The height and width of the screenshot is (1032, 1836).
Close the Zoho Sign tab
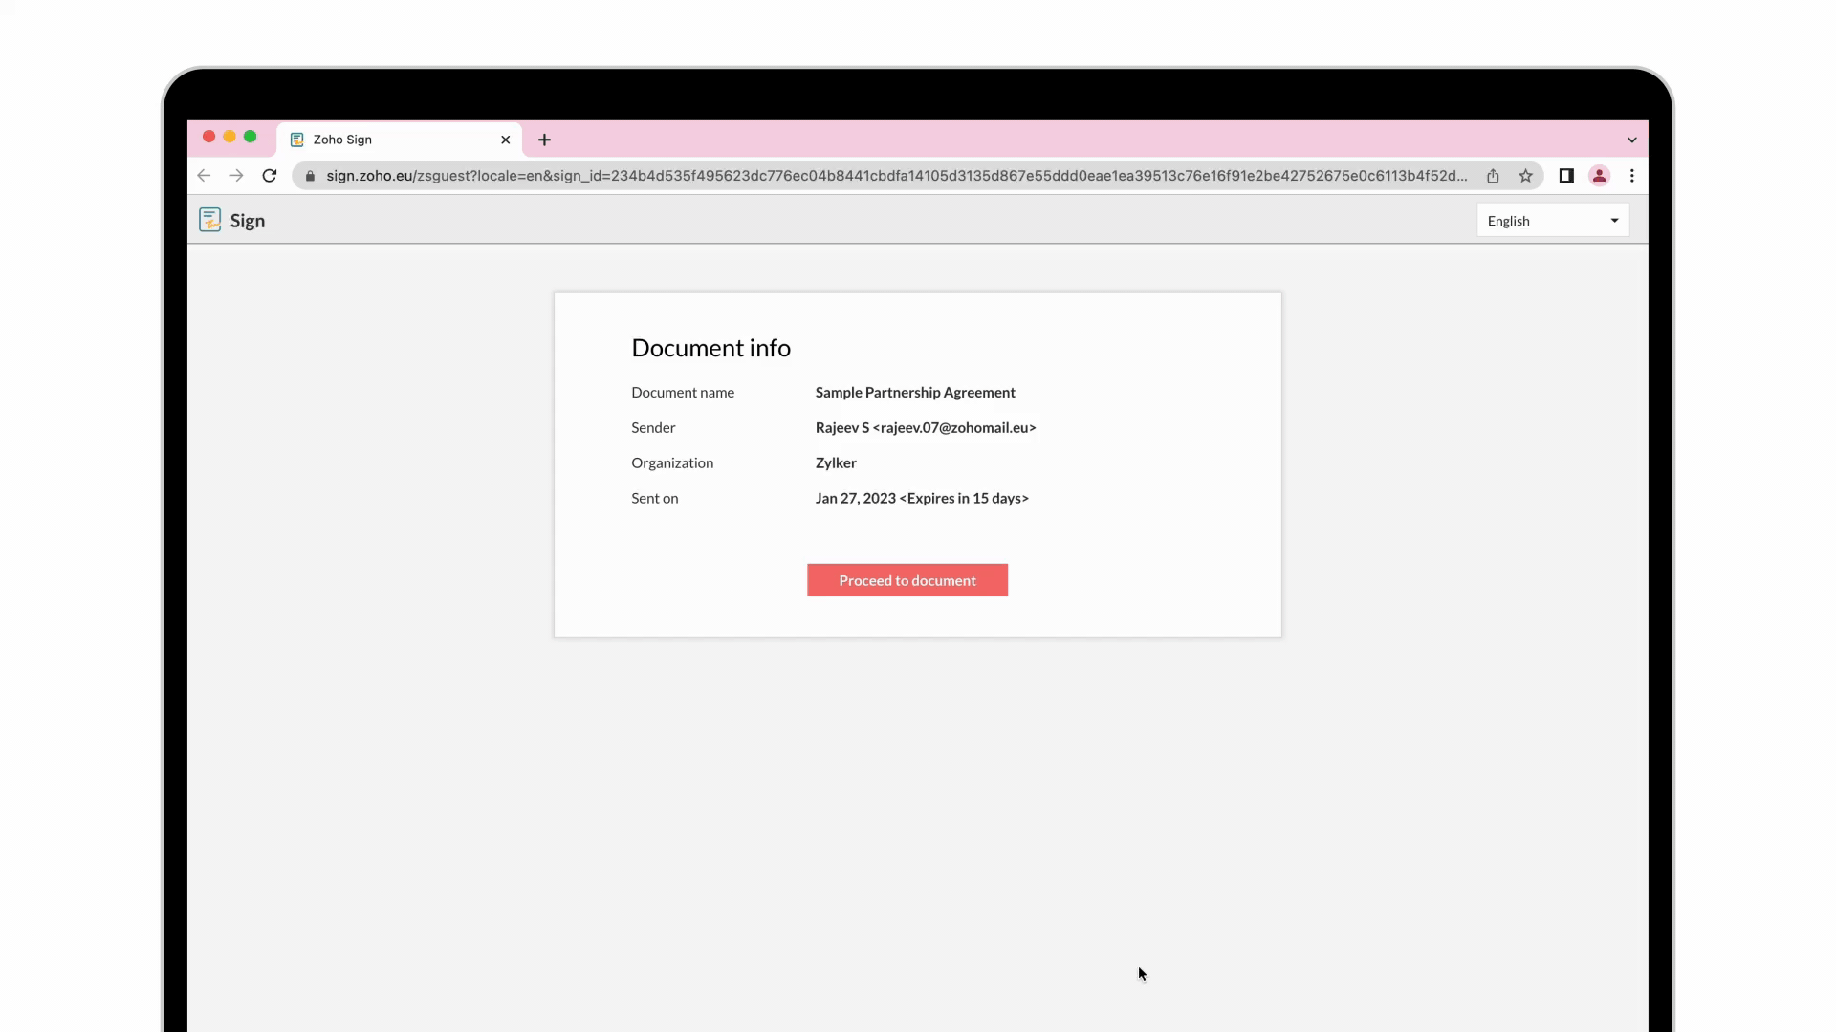tap(505, 140)
